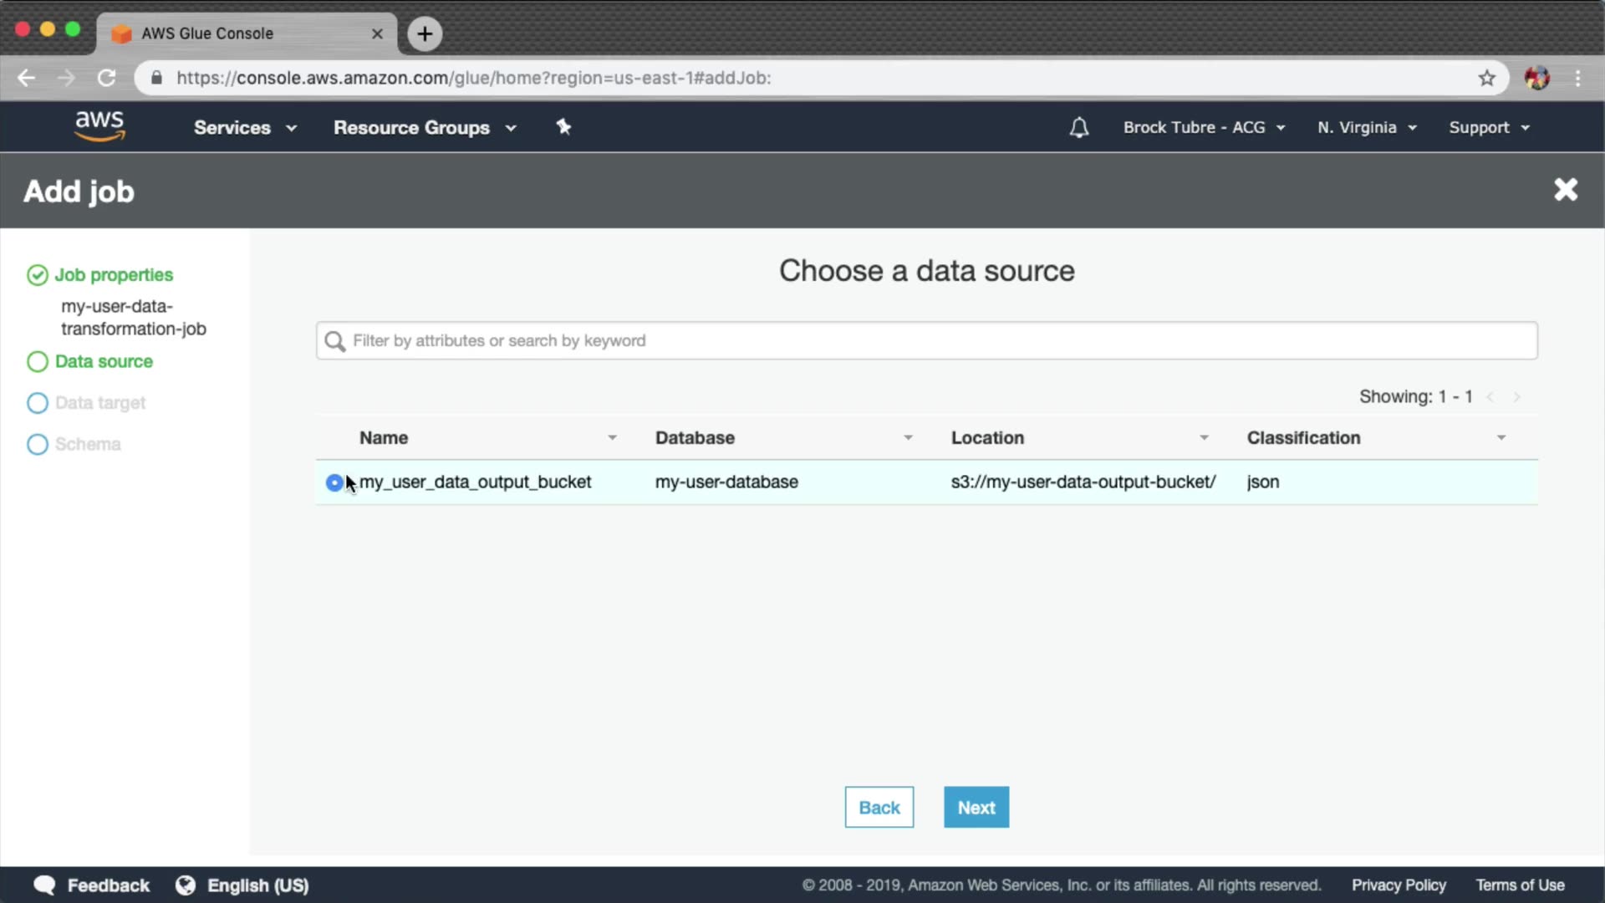The height and width of the screenshot is (903, 1605).
Task: Click the pin shortcuts icon in navbar
Action: click(x=563, y=127)
